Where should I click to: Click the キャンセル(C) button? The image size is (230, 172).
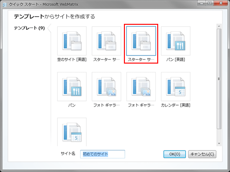[202, 154]
